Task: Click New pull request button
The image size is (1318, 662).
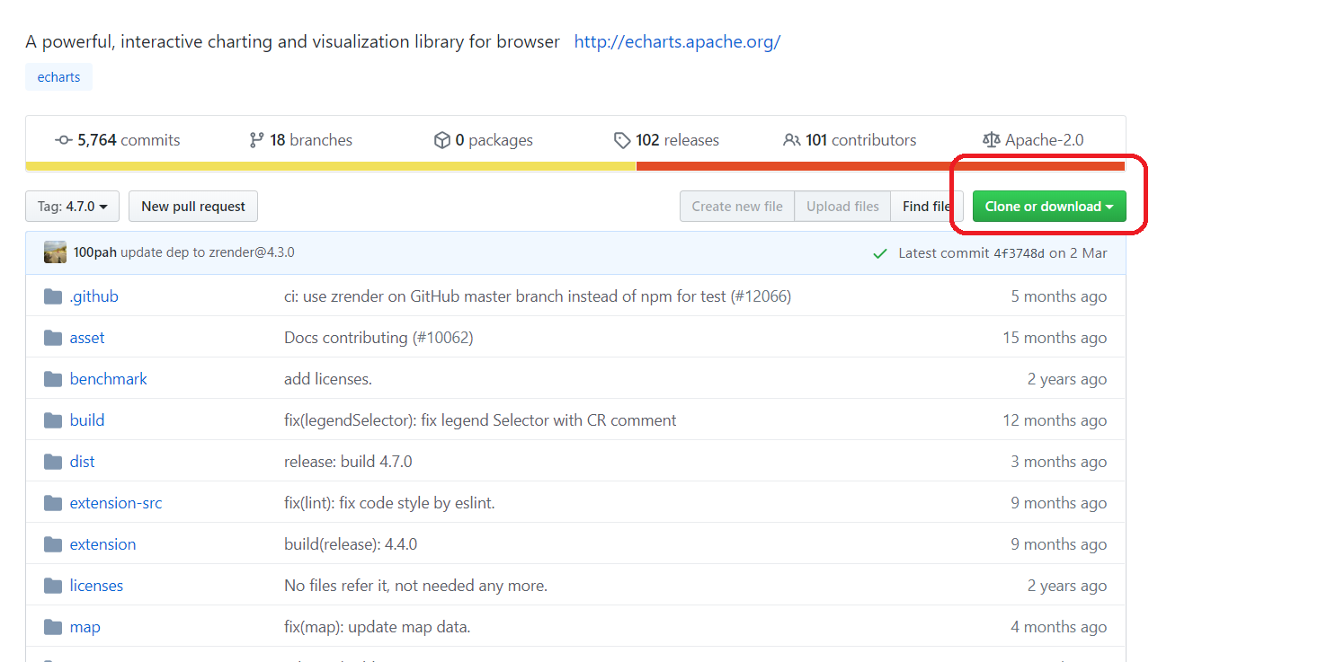Action: 193,207
